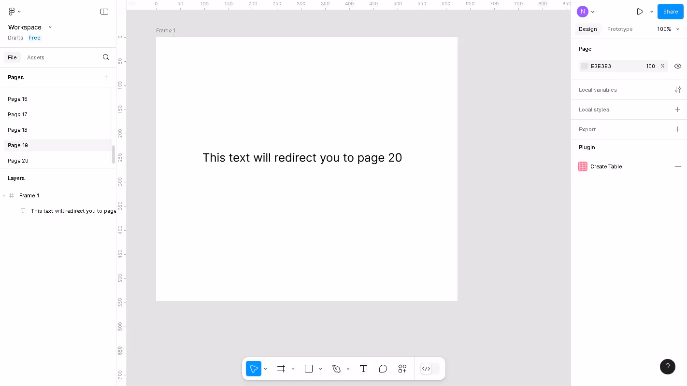Click the pages list scrollbar

point(114,154)
